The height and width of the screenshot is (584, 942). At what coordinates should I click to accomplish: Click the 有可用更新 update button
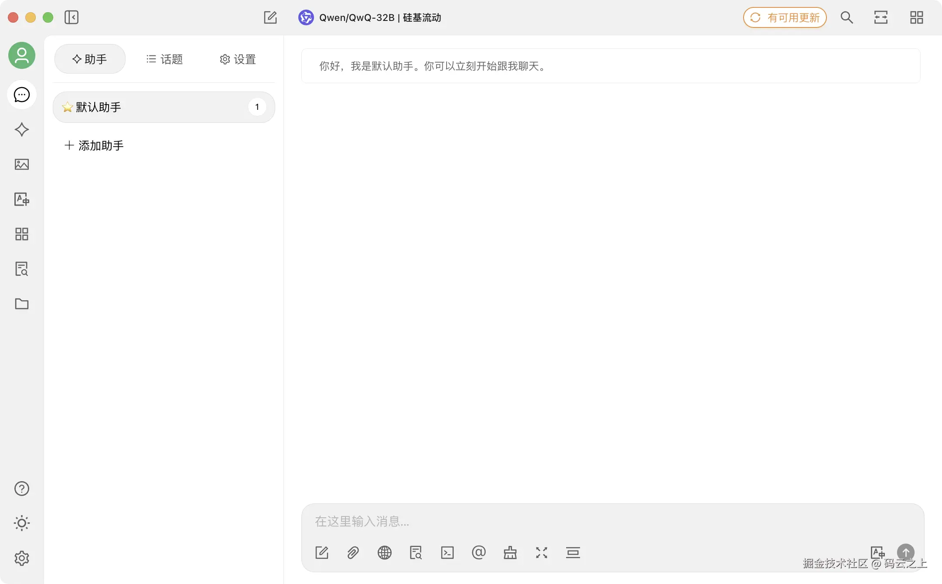(x=785, y=17)
